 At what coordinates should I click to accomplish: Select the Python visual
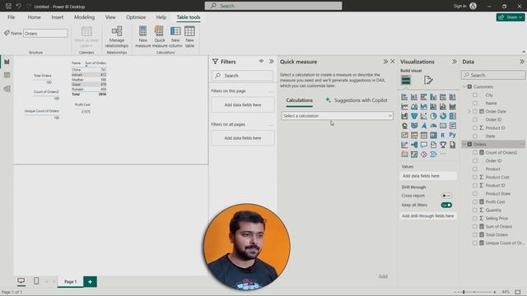coord(453,135)
